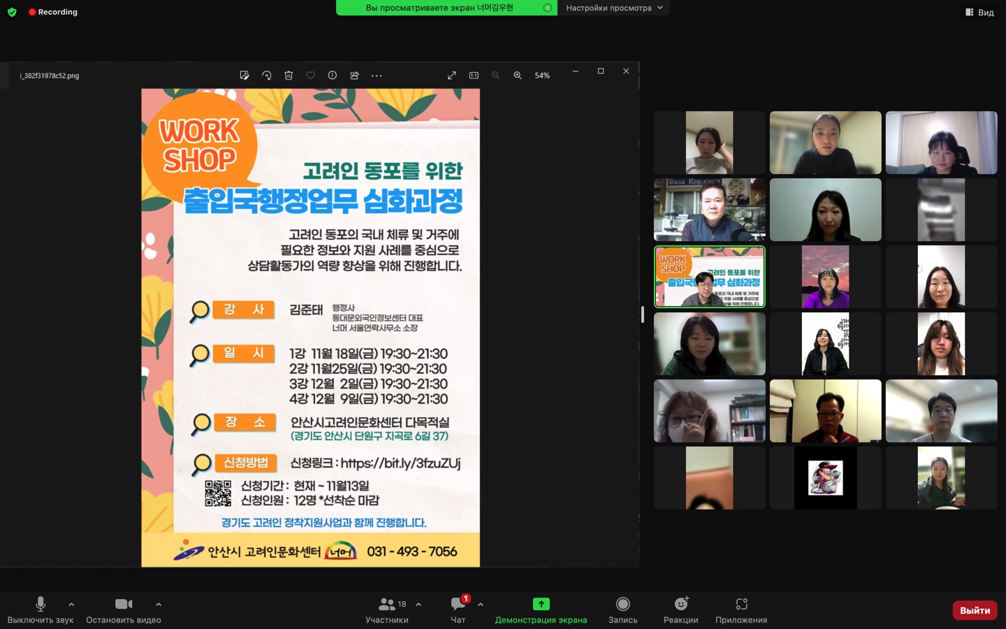
Task: Open the Чат chat panel
Action: 458,609
